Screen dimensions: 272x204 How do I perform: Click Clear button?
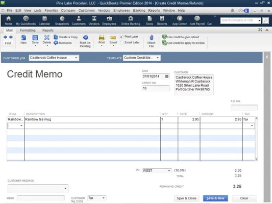(244, 198)
